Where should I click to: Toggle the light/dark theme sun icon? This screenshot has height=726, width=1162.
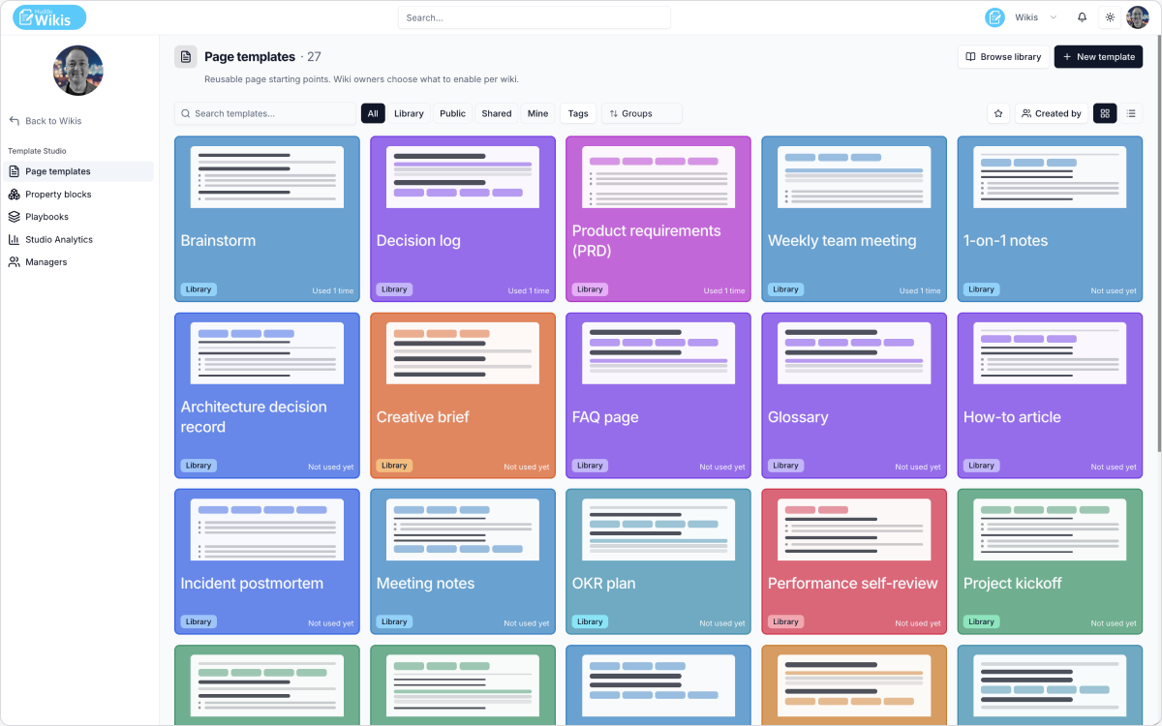(x=1110, y=17)
